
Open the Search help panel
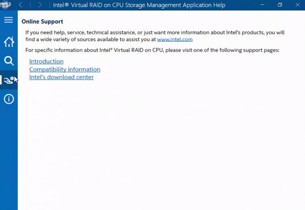click(8, 61)
